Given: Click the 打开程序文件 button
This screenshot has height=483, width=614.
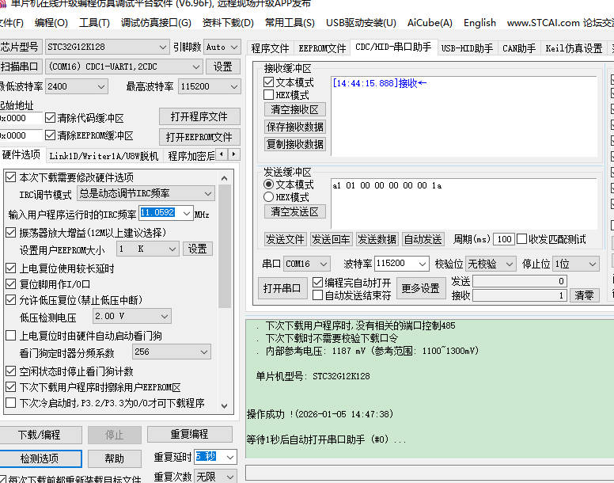Looking at the screenshot, I should click(x=199, y=117).
